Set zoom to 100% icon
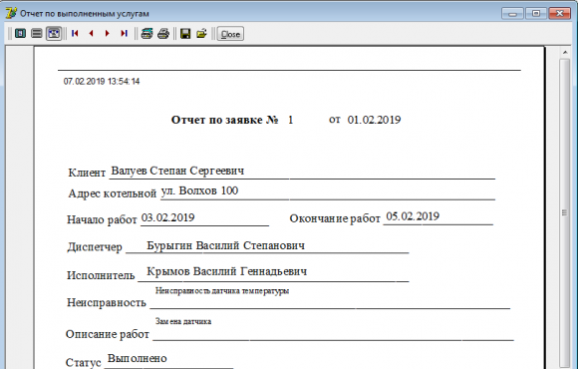Viewport: 578px width, 369px height. pyautogui.click(x=37, y=34)
